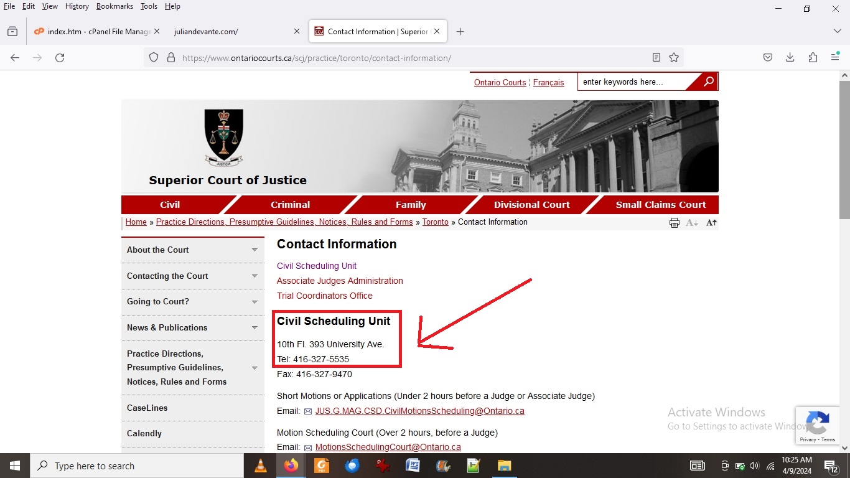Screen dimensions: 850x478
Task: Select the Family navigation tab
Action: coord(411,205)
